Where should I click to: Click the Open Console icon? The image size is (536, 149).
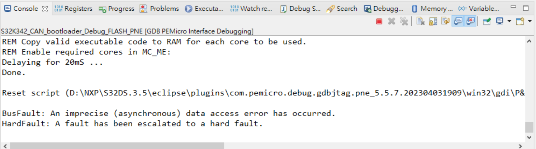tap(520, 22)
